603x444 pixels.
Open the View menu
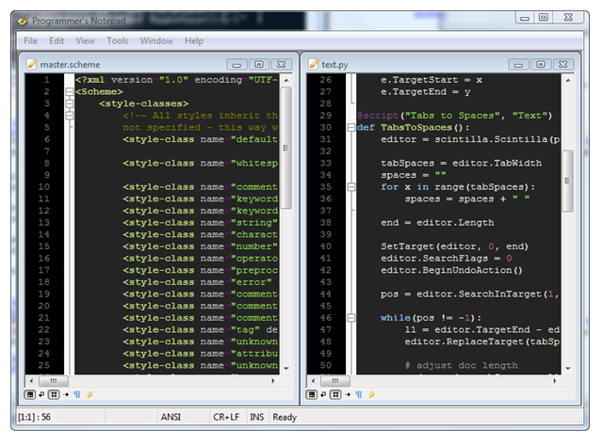tap(85, 40)
